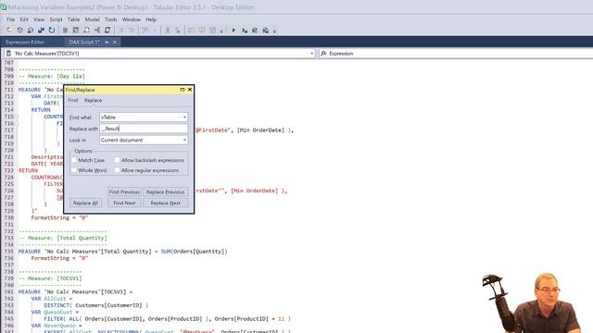The width and height of the screenshot is (593, 333).
Task: Click the new document toolbar icon
Action: 65,31
